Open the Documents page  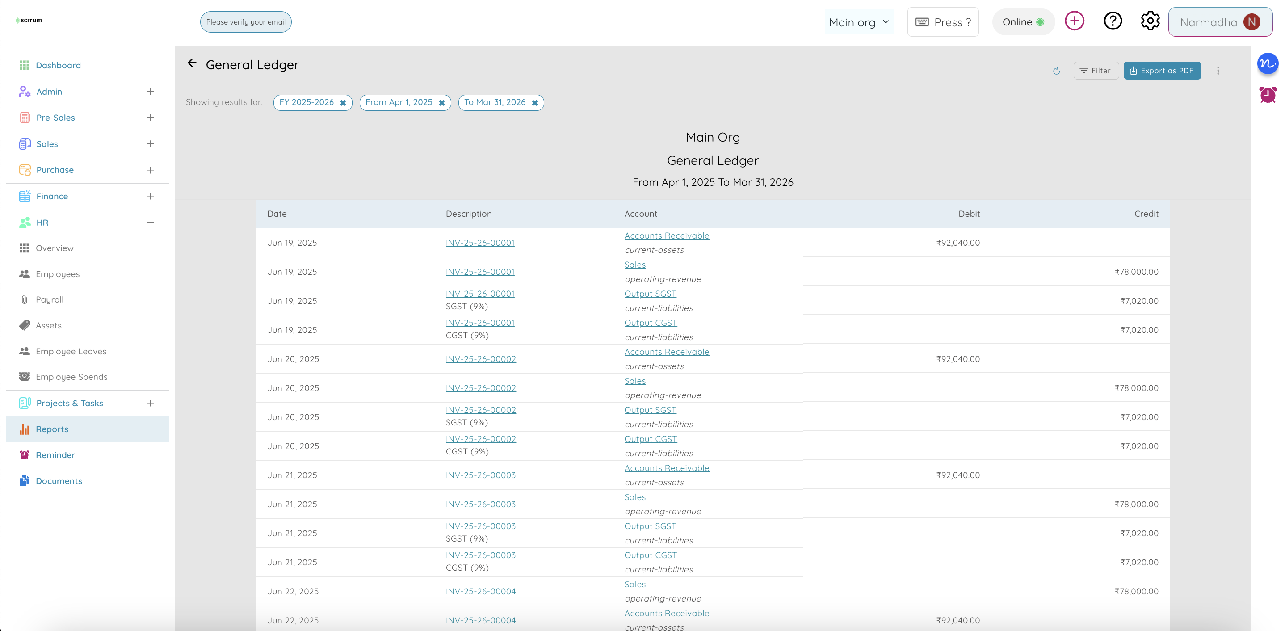click(59, 480)
